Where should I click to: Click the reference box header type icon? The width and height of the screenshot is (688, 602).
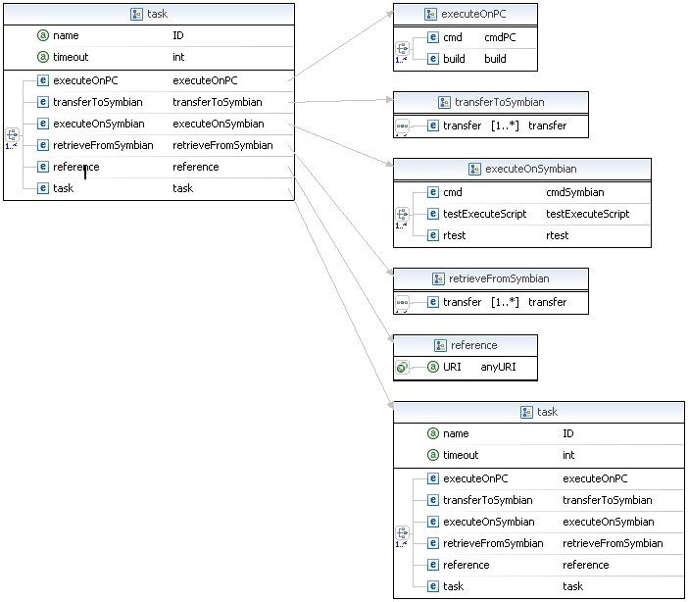pos(440,345)
